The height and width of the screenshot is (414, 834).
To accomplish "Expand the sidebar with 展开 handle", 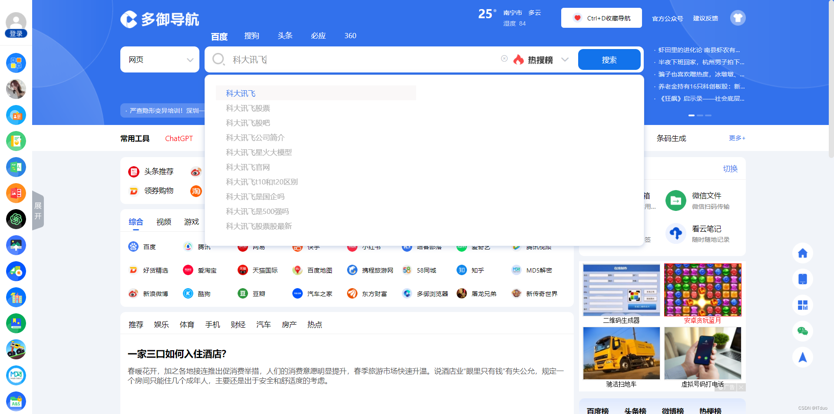I will [x=38, y=210].
